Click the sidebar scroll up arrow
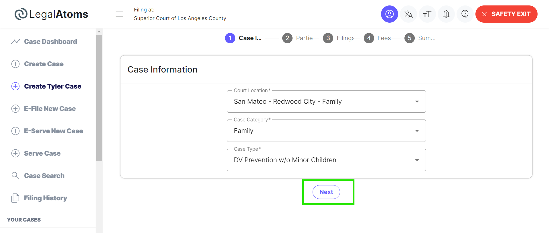 coord(99,32)
